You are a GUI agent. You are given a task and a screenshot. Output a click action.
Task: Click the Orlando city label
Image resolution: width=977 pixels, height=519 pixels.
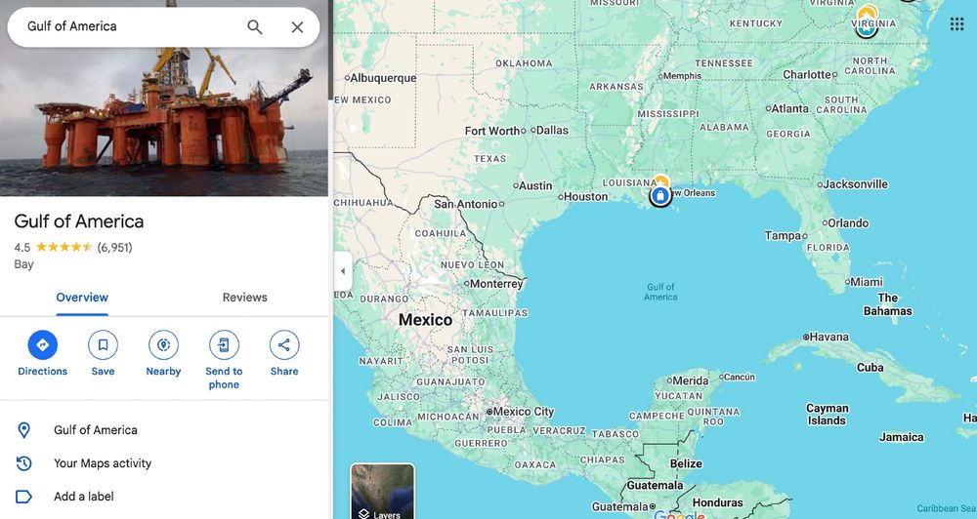848,222
